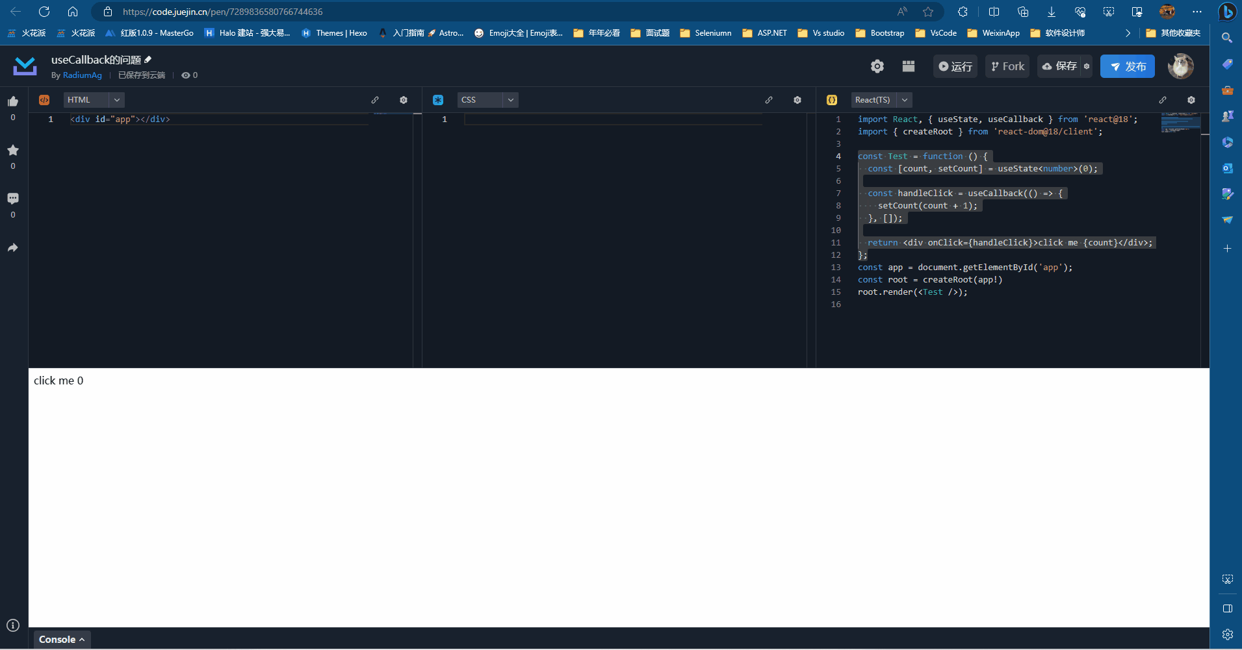Open the info icon at bottom left
Image resolution: width=1242 pixels, height=650 pixels.
coord(13,625)
